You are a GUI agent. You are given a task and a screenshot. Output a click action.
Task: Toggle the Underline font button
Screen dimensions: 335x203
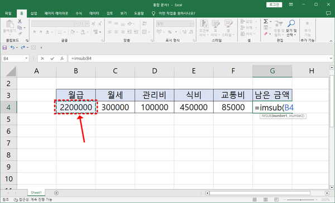[47, 32]
